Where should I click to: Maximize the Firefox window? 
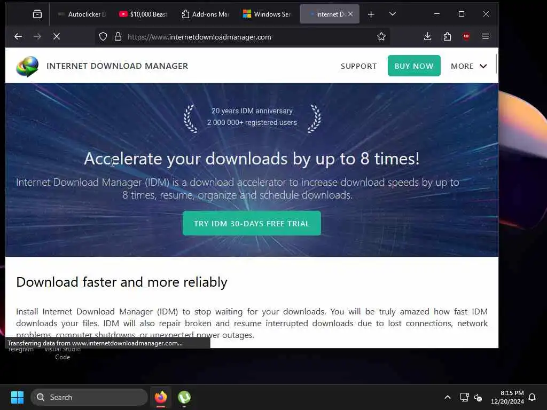(462, 14)
